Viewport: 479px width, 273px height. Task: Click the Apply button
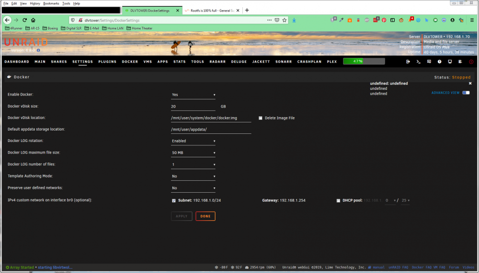[x=182, y=216]
